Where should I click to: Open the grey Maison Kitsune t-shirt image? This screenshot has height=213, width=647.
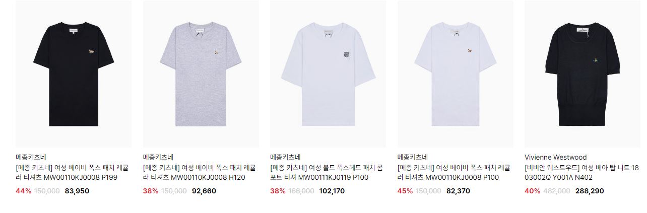pyautogui.click(x=201, y=74)
